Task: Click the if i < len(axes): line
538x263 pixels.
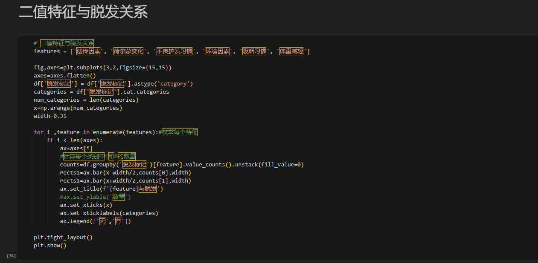Action: pyautogui.click(x=75, y=140)
